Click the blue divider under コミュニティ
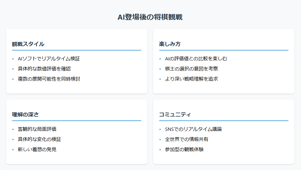This screenshot has height=170, width=301. 224,121
